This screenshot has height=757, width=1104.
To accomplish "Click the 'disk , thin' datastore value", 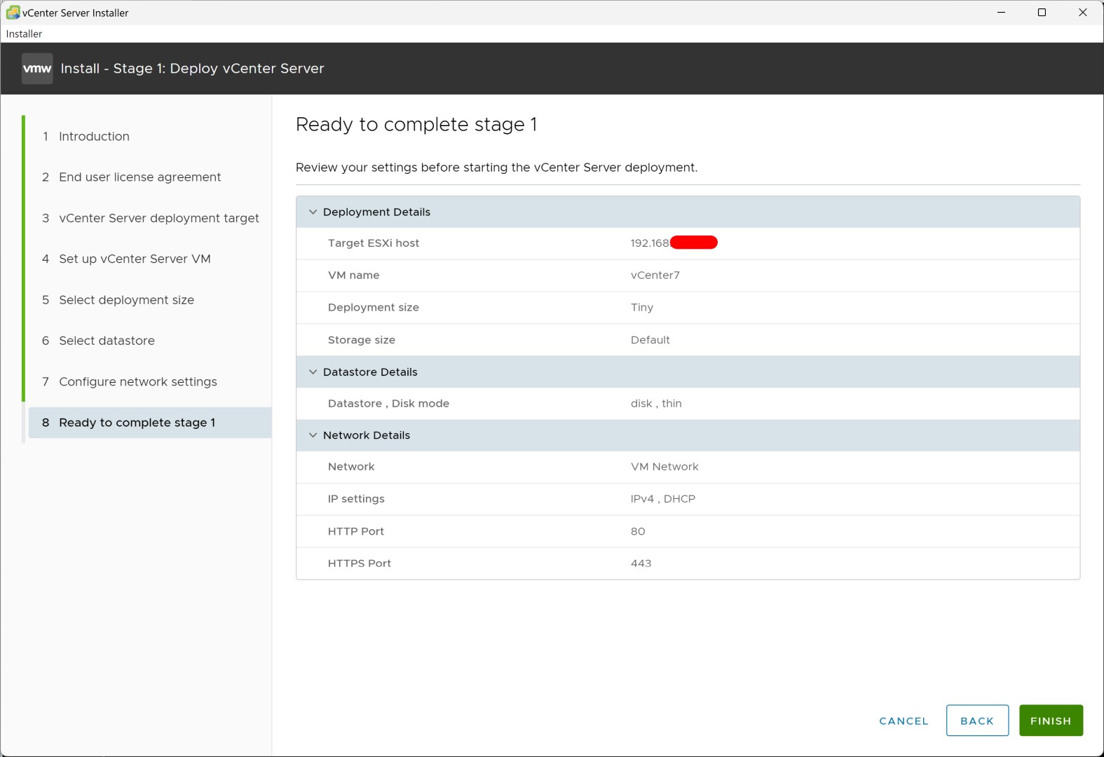I will coord(655,404).
